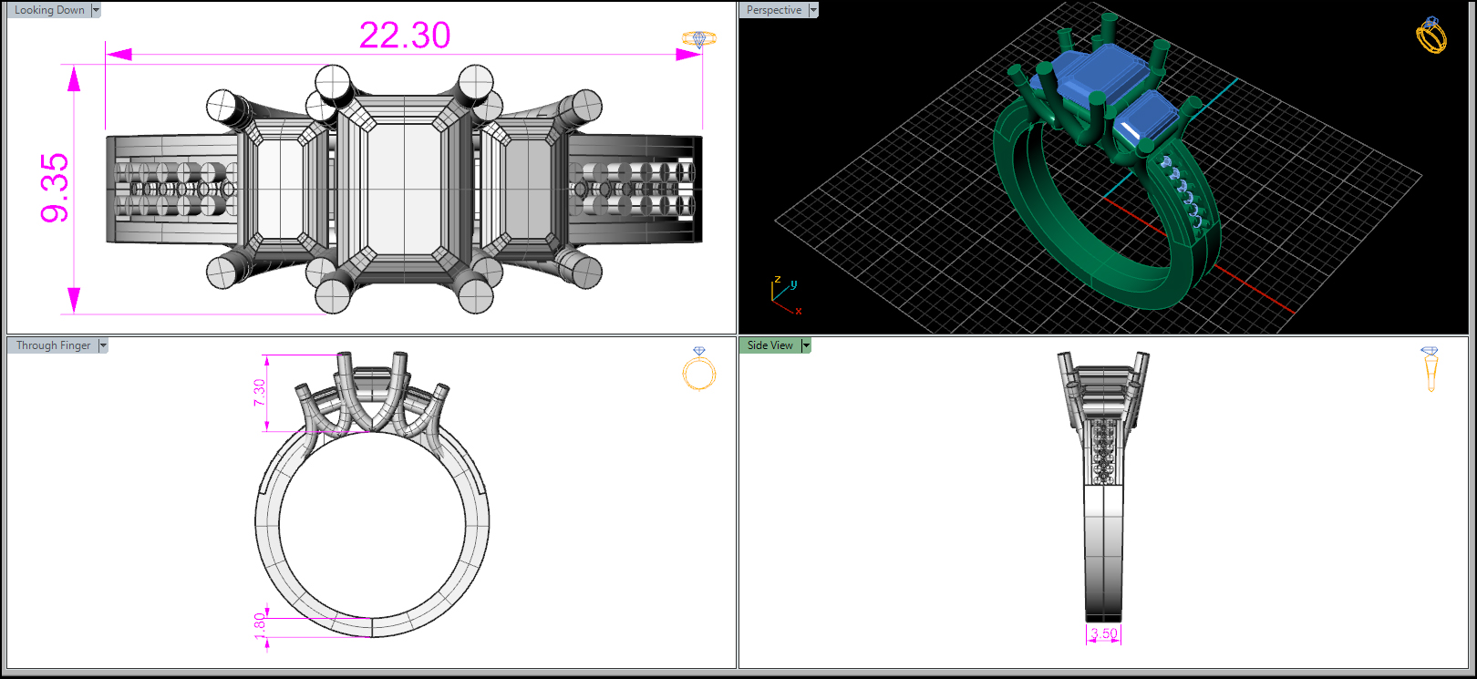The image size is (1477, 679).
Task: Click the Side View viewport title
Action: point(770,345)
